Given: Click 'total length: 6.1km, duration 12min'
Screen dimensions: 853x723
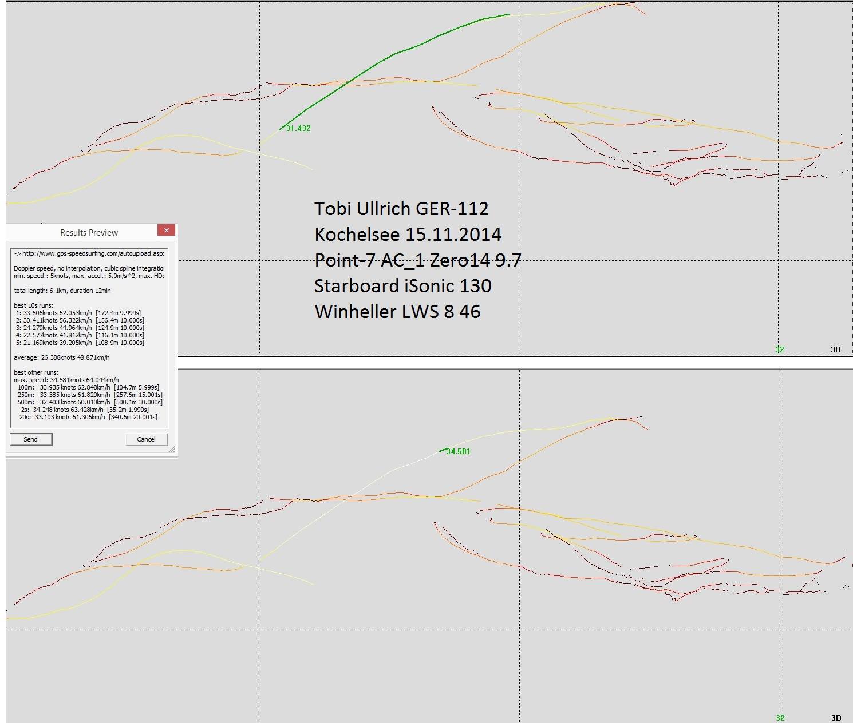Looking at the screenshot, I should tap(62, 291).
